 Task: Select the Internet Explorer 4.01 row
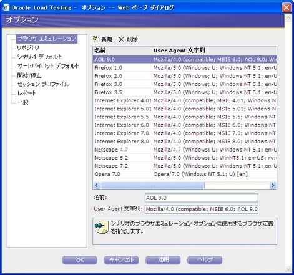pyautogui.click(x=185, y=100)
